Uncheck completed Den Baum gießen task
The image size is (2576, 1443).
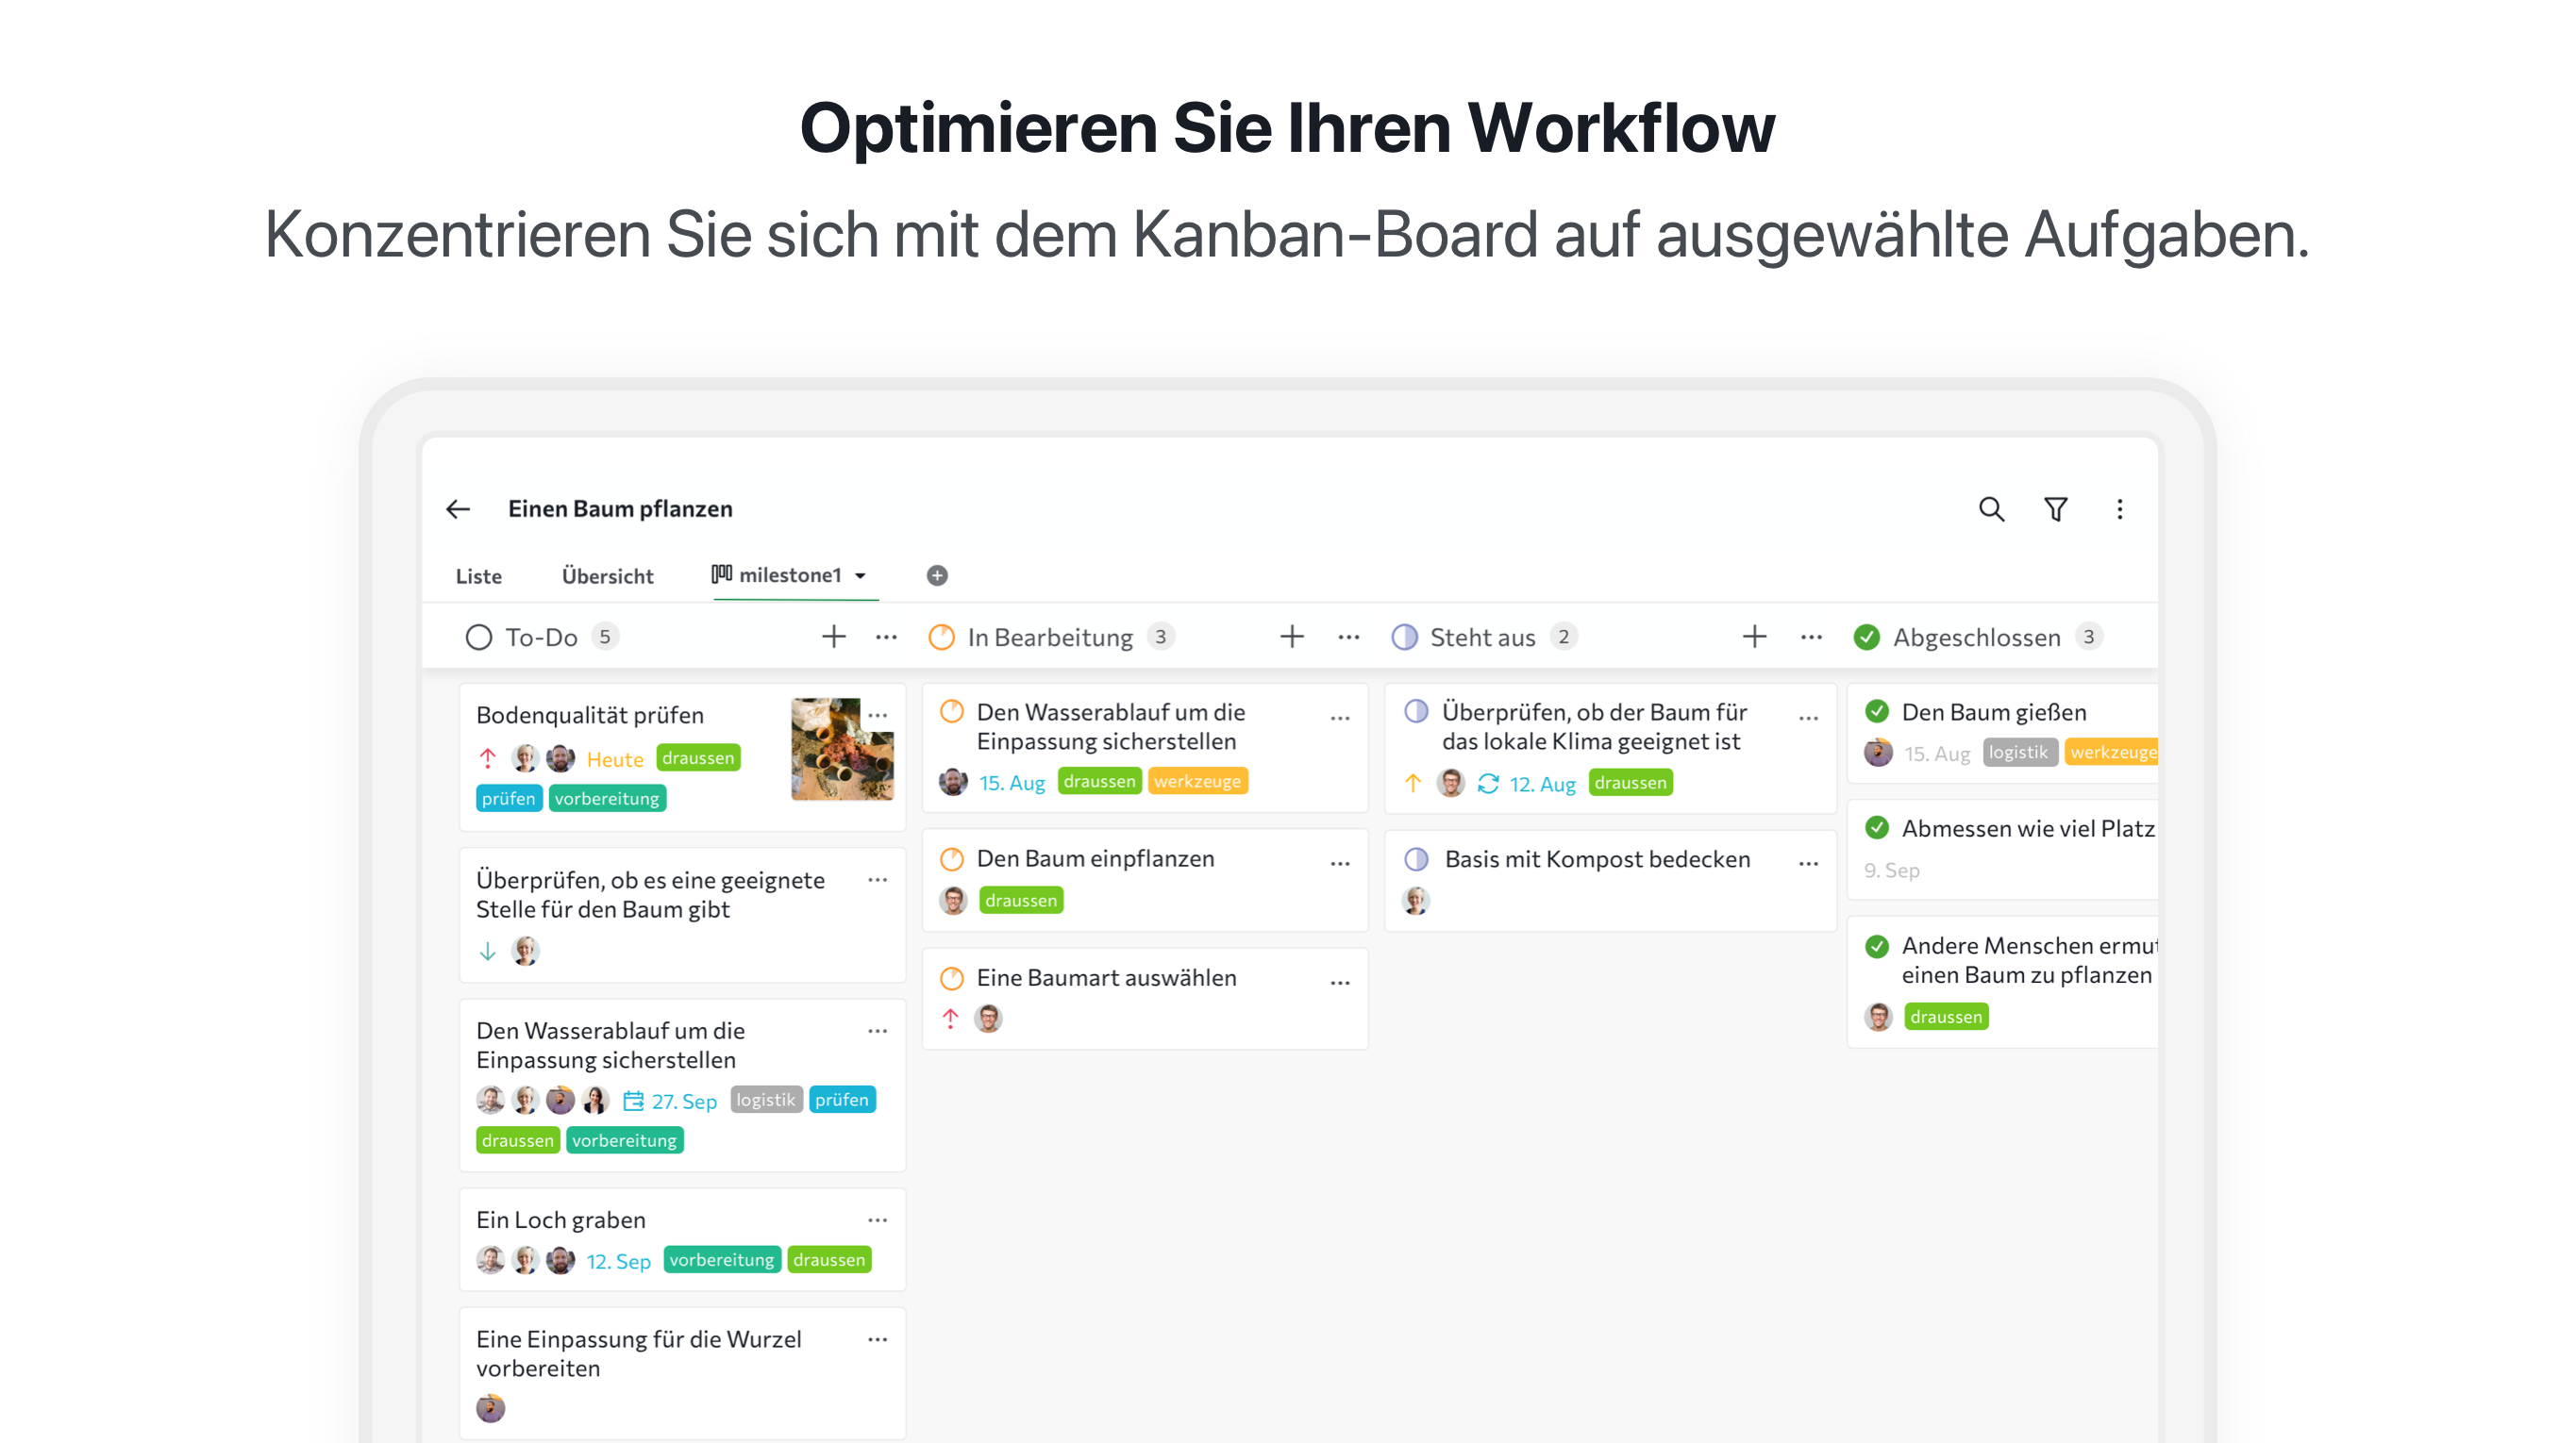(x=1877, y=712)
